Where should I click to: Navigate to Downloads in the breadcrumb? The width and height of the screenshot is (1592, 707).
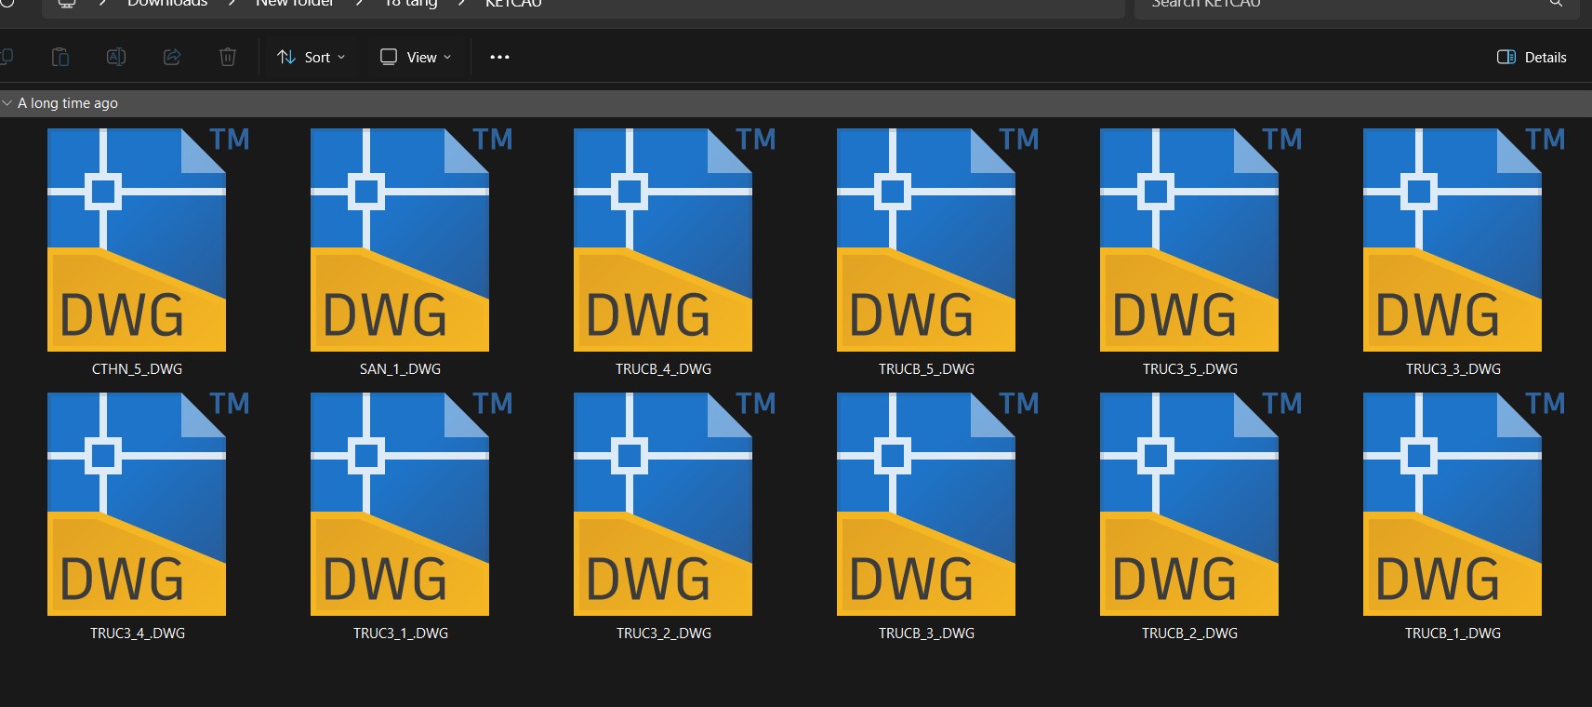click(x=167, y=4)
